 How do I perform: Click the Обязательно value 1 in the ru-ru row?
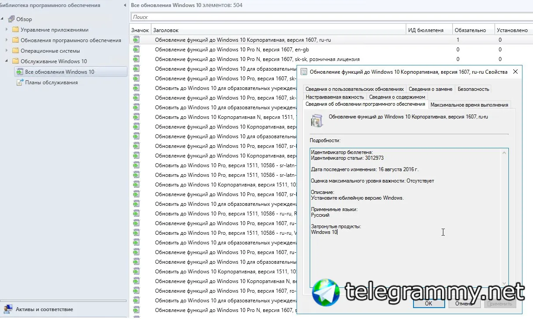(458, 40)
